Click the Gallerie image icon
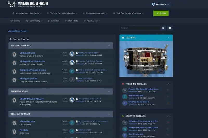Viewport: 208px width, 138px height. (x=123, y=38)
